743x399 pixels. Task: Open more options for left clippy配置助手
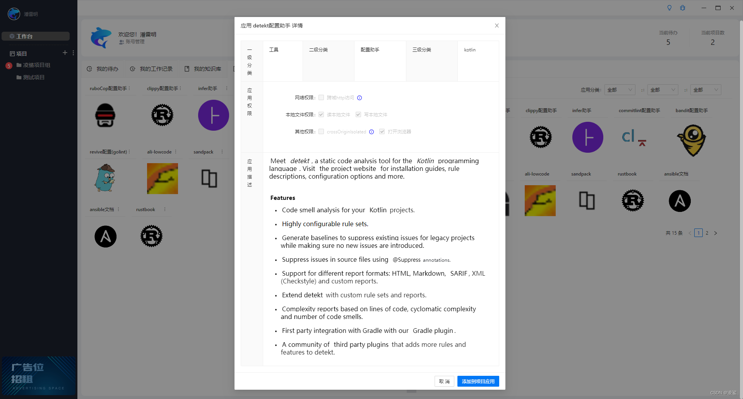(180, 88)
